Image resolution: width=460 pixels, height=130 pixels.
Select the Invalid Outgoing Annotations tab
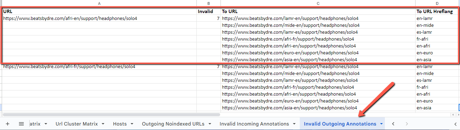point(340,124)
